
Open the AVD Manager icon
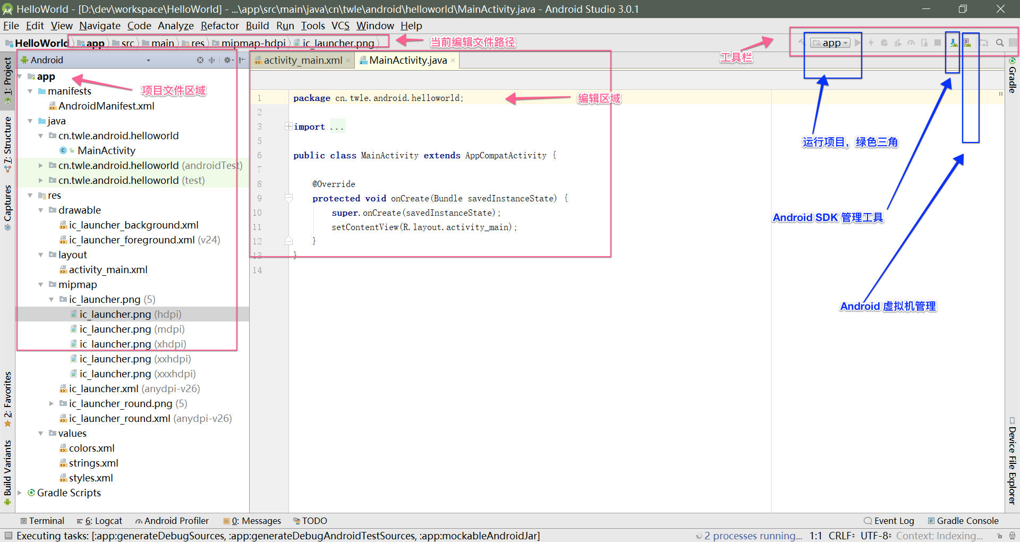pos(967,43)
